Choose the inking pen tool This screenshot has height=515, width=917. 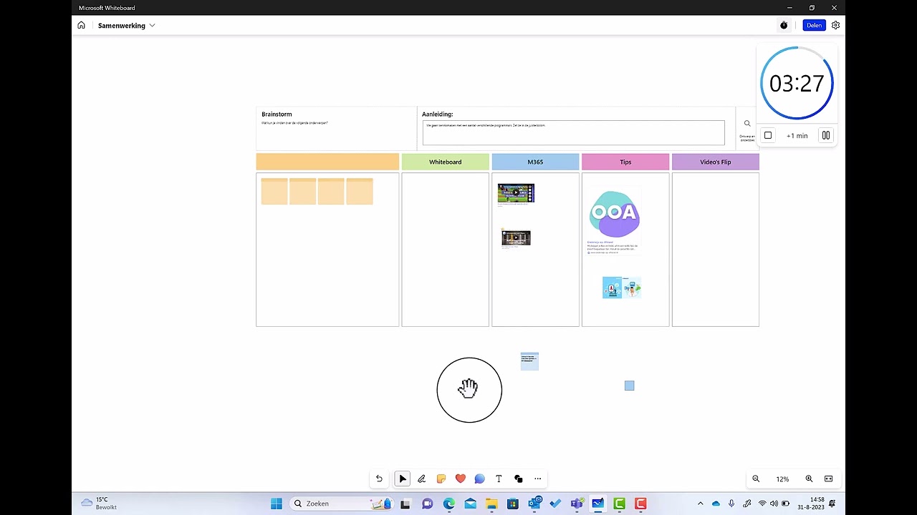(422, 479)
